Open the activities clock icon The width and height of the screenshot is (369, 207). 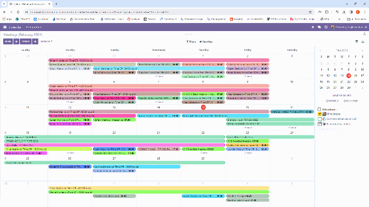point(326,27)
